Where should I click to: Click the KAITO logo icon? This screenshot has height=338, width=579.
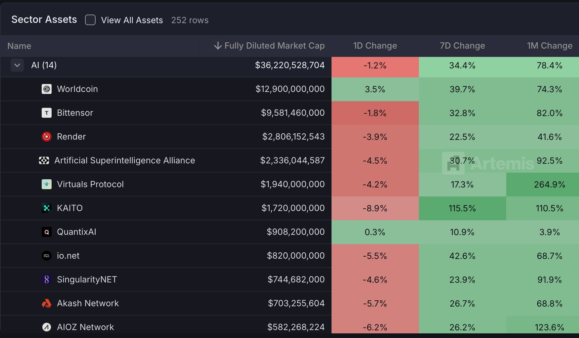click(x=47, y=208)
